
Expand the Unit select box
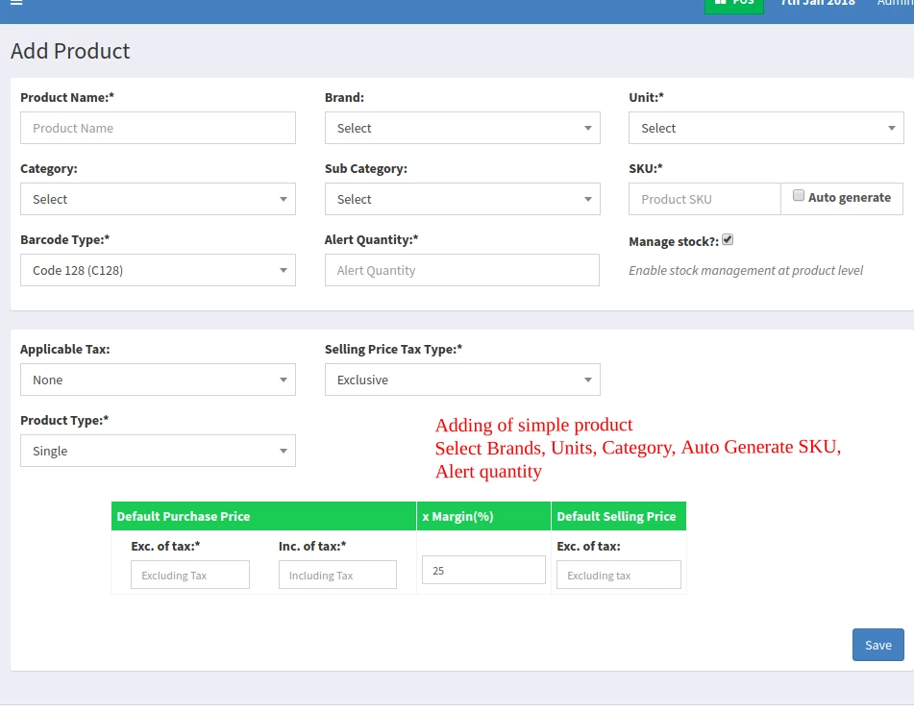(766, 128)
